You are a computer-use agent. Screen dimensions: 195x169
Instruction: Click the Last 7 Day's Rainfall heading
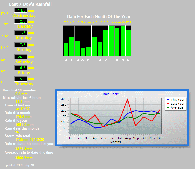click(x=30, y=4)
